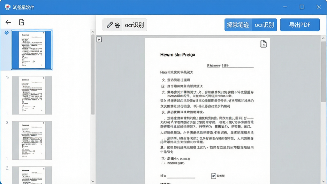Click document view scroll down arrow
Screen dimensions: 327x184
(x=323, y=181)
